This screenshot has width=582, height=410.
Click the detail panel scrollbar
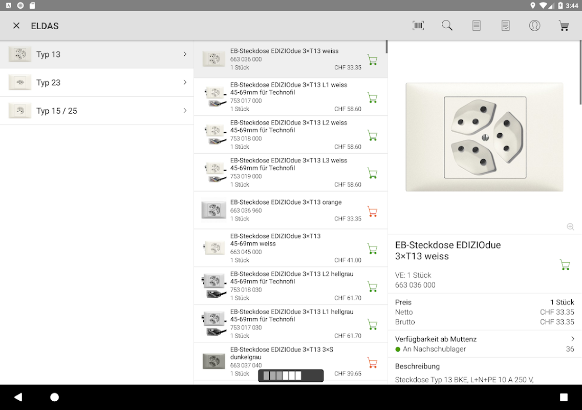[580, 72]
